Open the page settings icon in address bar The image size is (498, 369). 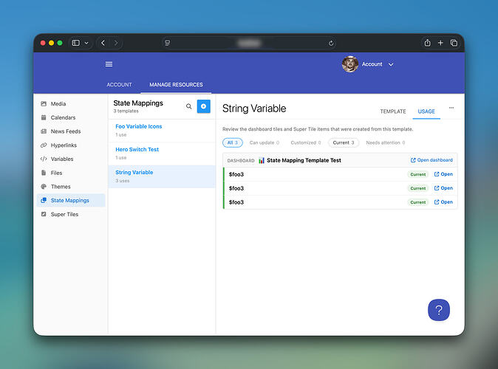click(168, 43)
